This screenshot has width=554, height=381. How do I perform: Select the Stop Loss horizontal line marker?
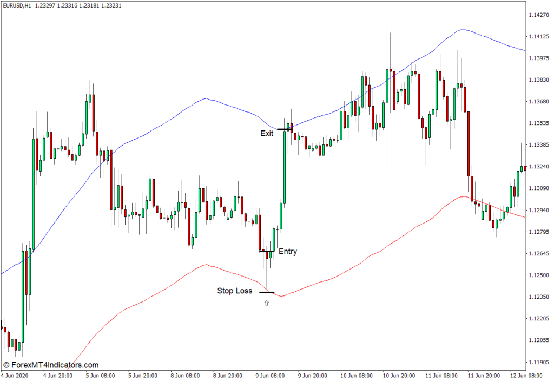click(x=267, y=292)
